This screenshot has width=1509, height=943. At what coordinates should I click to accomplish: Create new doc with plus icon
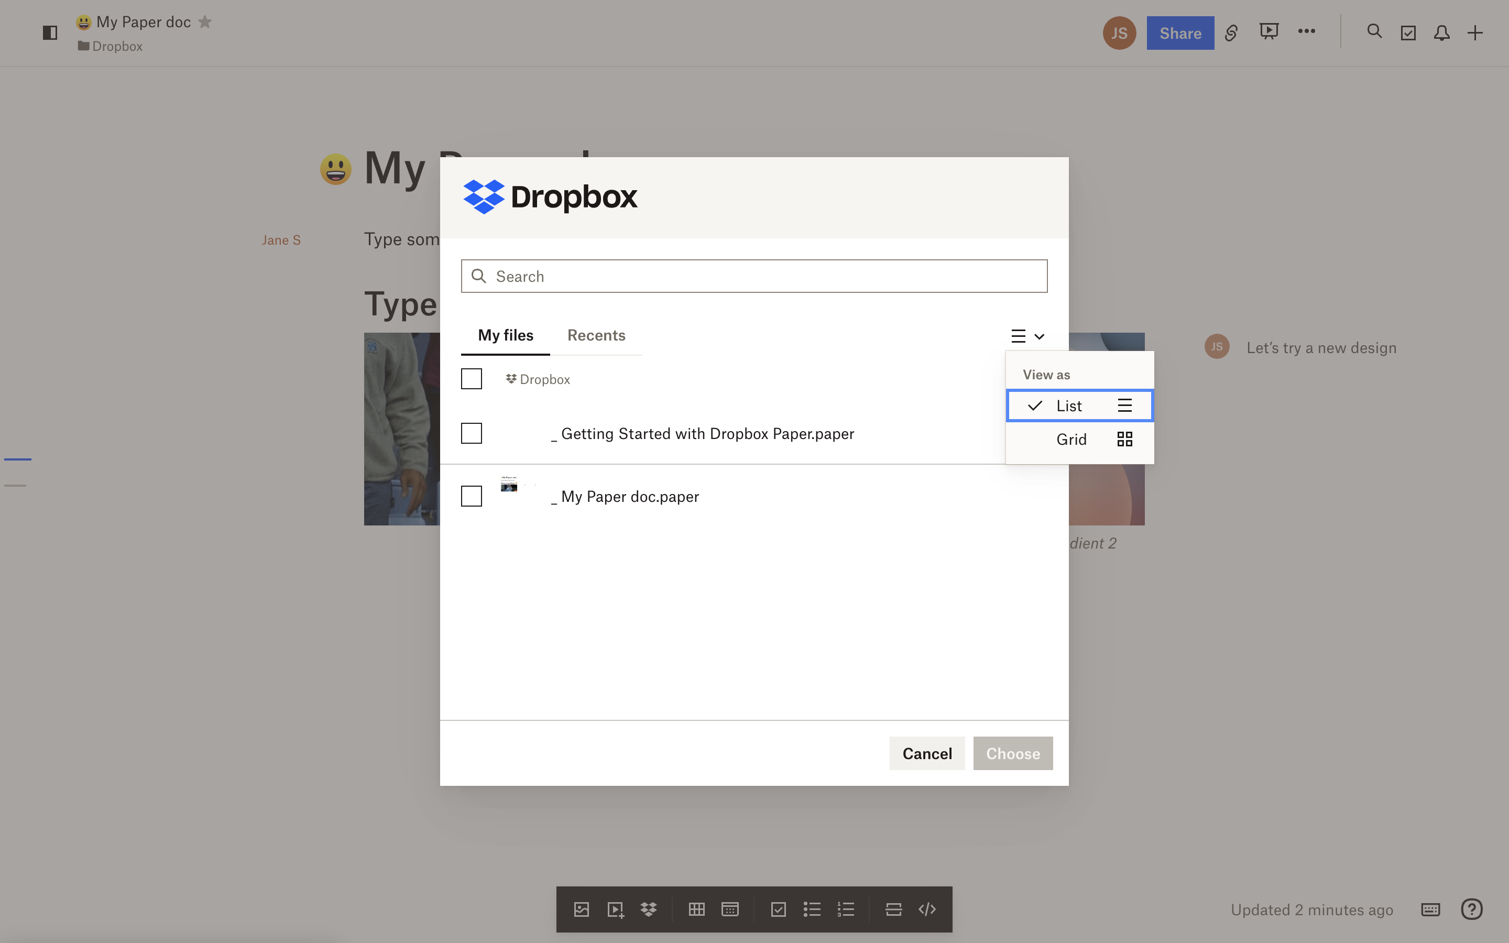point(1475,33)
